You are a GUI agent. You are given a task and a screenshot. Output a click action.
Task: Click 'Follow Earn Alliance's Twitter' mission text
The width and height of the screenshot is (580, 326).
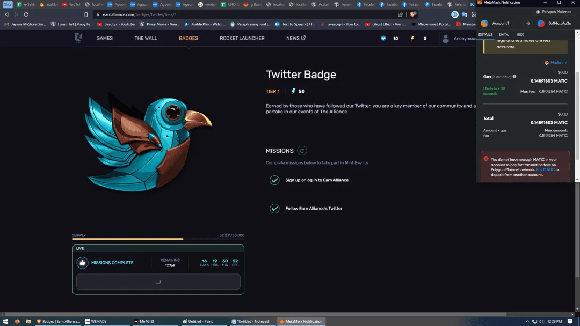pos(314,209)
